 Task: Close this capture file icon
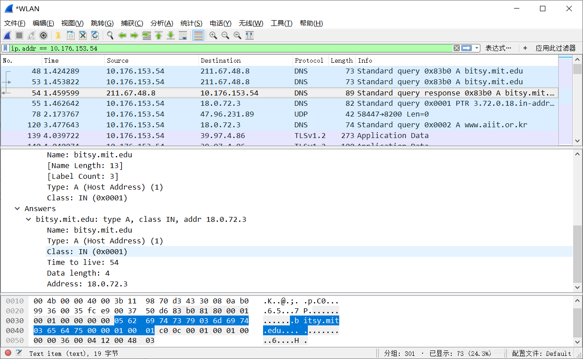click(83, 35)
